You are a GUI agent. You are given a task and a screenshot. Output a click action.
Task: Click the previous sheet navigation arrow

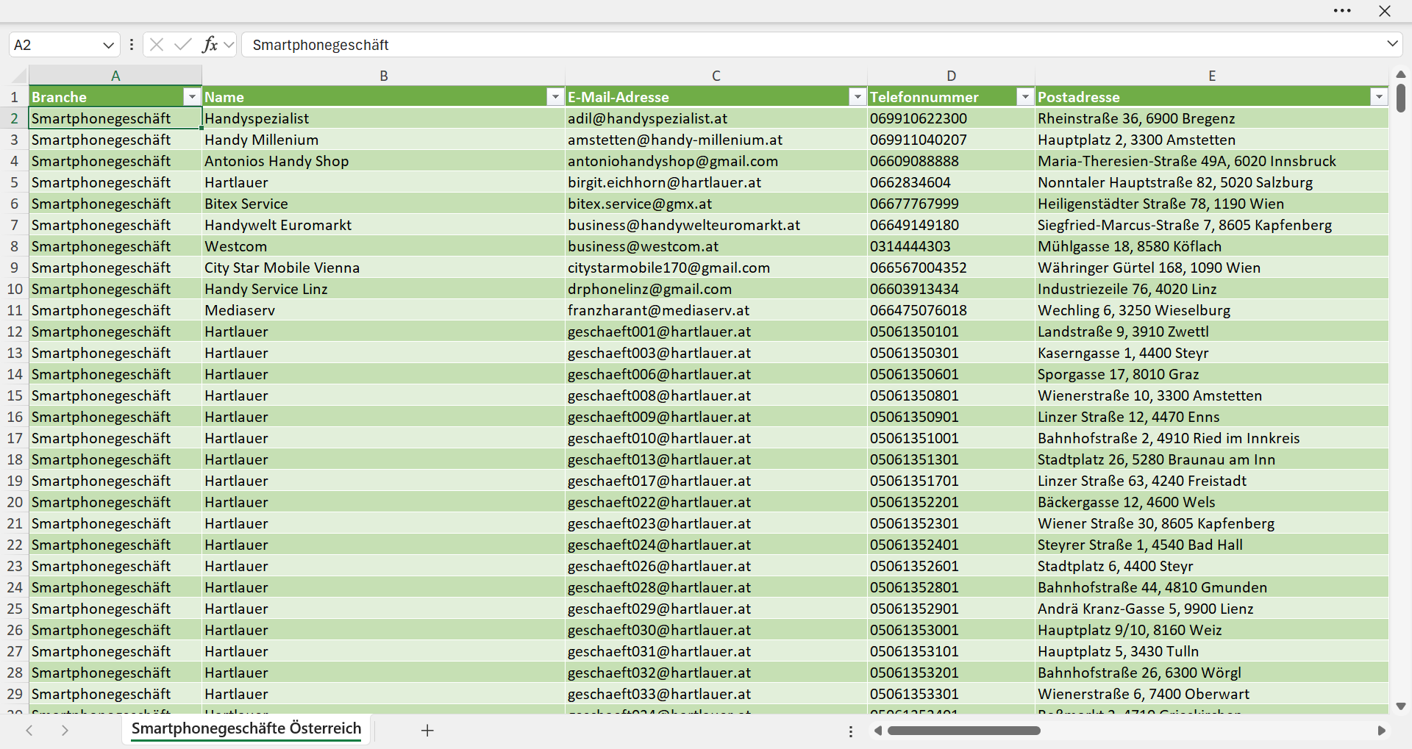click(x=29, y=730)
